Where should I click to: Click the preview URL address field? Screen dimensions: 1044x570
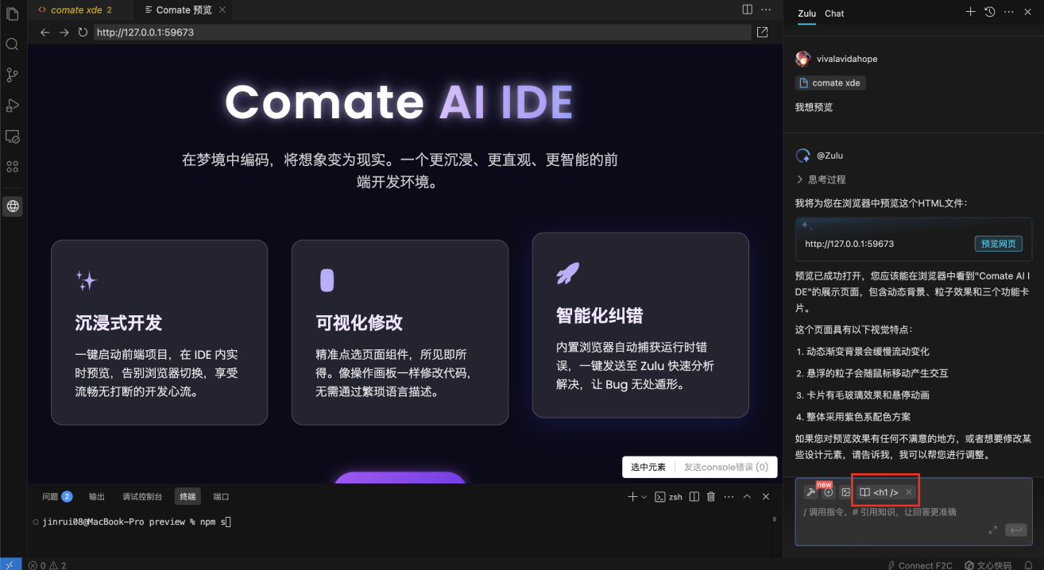point(422,33)
